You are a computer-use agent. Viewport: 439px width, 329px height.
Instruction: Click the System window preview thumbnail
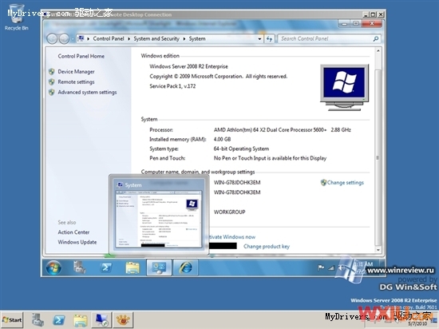click(x=159, y=219)
